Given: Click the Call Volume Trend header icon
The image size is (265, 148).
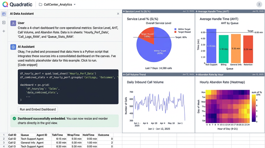Looking at the screenshot, I should 124,74.
